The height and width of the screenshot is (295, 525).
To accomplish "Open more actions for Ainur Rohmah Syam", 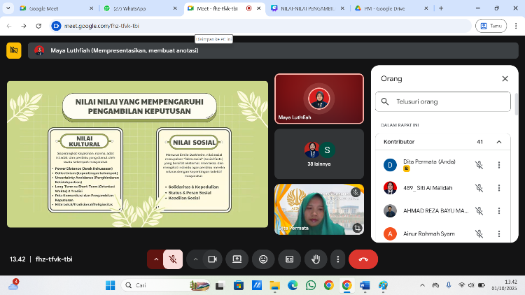I will coord(498,233).
